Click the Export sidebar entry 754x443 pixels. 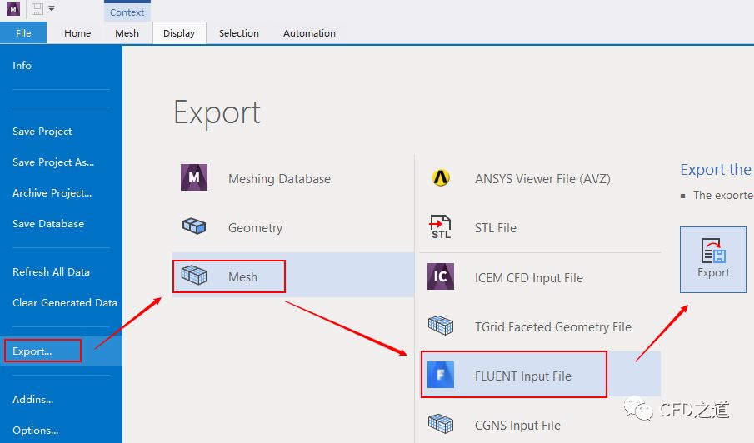pyautogui.click(x=32, y=351)
